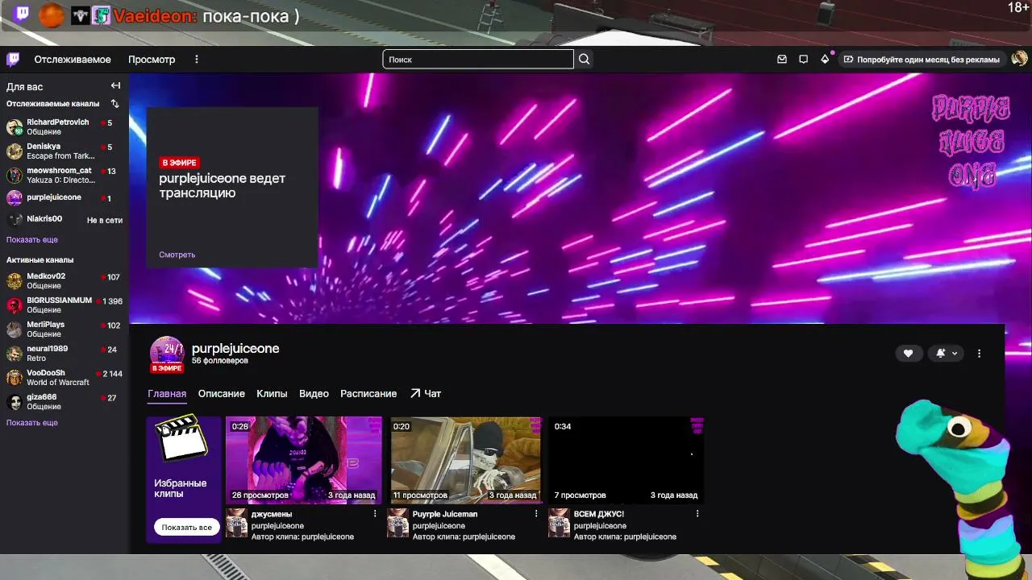1032x580 pixels.
Task: Click the джусмены clip title
Action: click(x=272, y=514)
